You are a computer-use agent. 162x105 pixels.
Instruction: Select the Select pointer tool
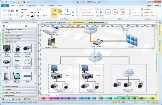click(54, 13)
